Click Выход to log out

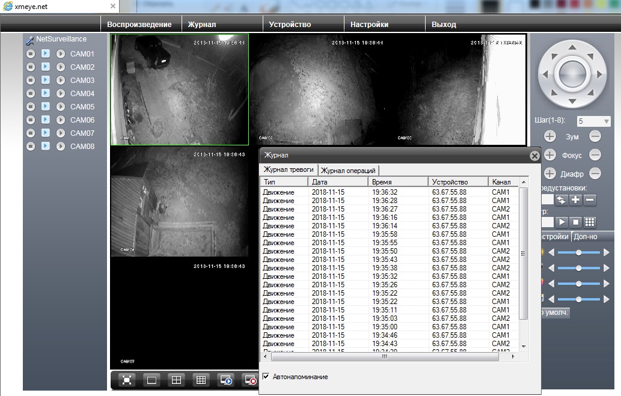(444, 25)
